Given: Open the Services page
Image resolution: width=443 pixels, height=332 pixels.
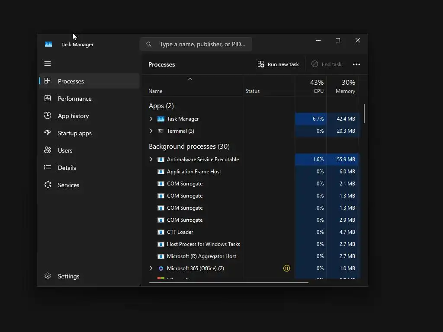Looking at the screenshot, I should tap(89, 185).
